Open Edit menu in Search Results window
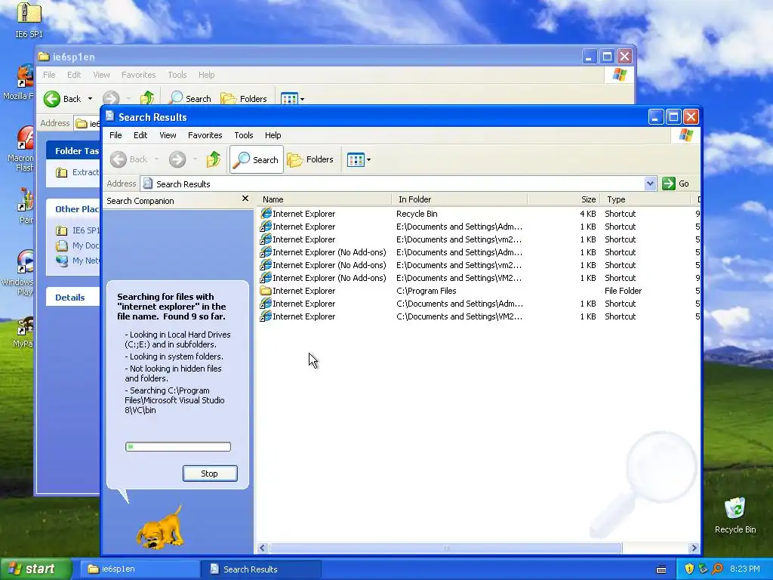The height and width of the screenshot is (580, 773). [140, 135]
